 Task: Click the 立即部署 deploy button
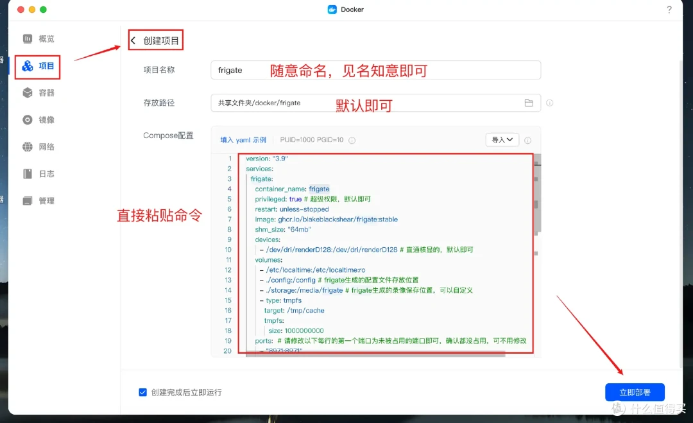click(x=635, y=392)
